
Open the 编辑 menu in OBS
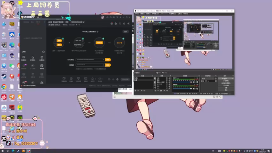(142, 14)
